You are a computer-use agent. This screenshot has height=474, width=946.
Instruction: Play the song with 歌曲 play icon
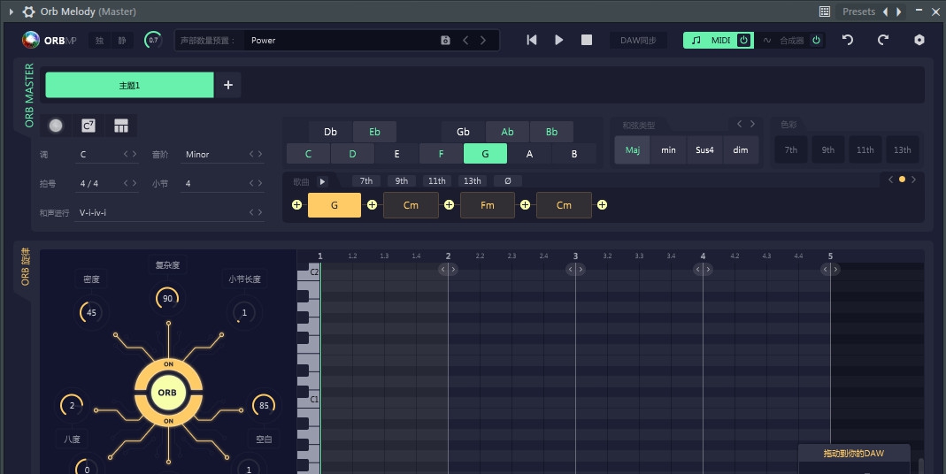pyautogui.click(x=322, y=181)
